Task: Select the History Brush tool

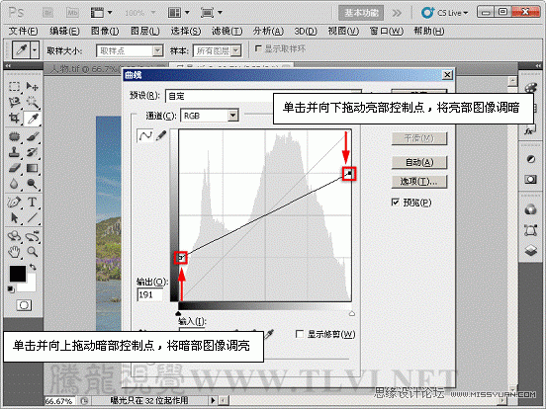Action: click(33, 152)
